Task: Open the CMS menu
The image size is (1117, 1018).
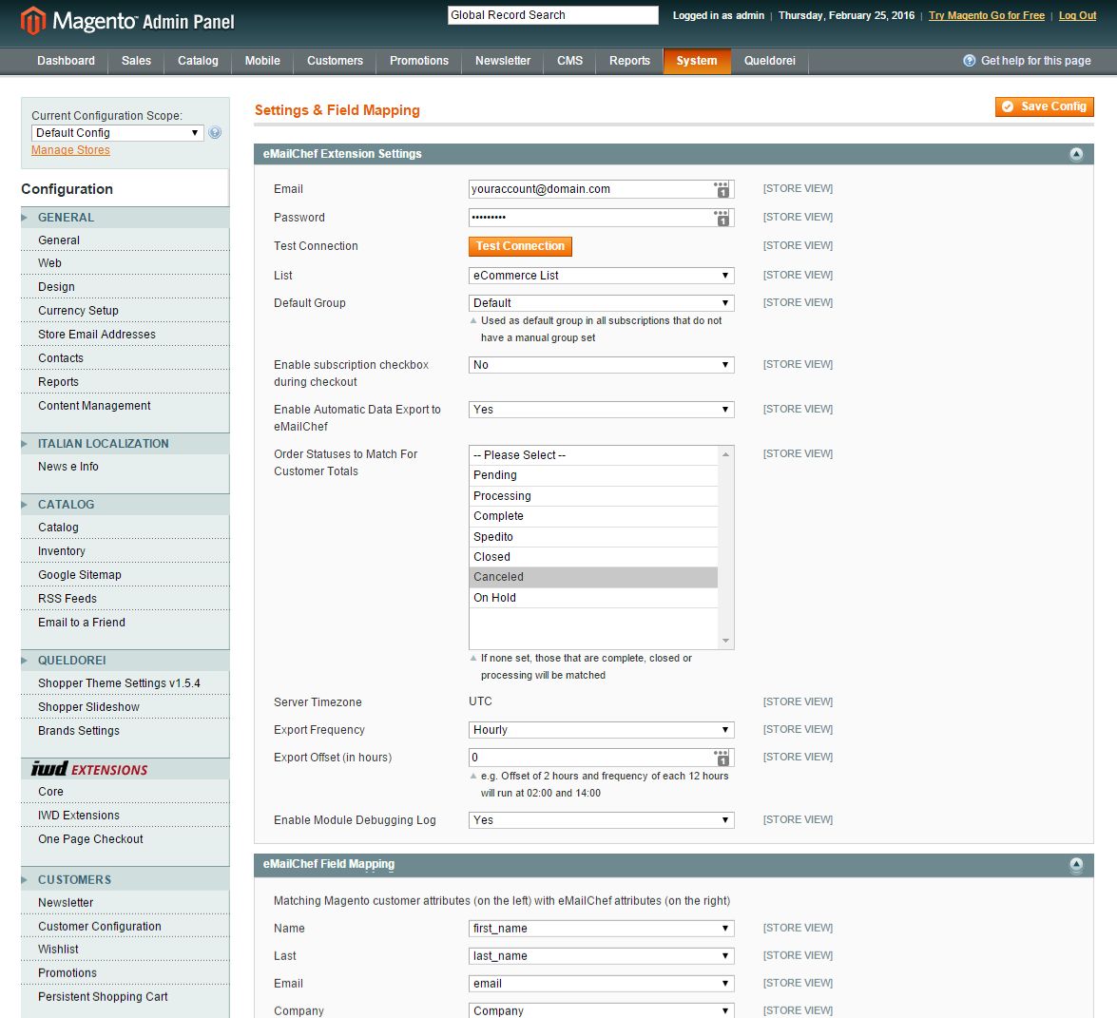Action: pyautogui.click(x=569, y=61)
